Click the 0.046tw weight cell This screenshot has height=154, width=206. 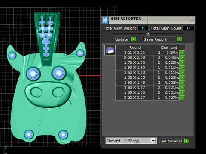[x=172, y=58]
